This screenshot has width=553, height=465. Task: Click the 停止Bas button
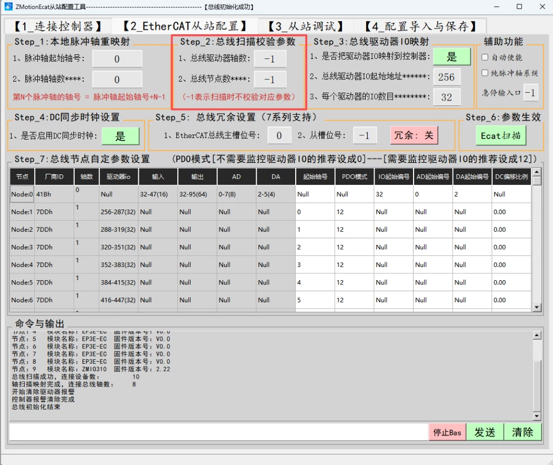click(x=447, y=432)
